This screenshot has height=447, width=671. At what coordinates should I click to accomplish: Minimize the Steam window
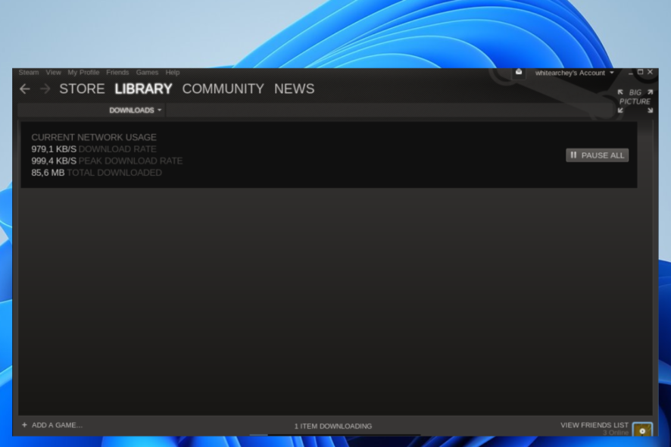click(x=630, y=73)
